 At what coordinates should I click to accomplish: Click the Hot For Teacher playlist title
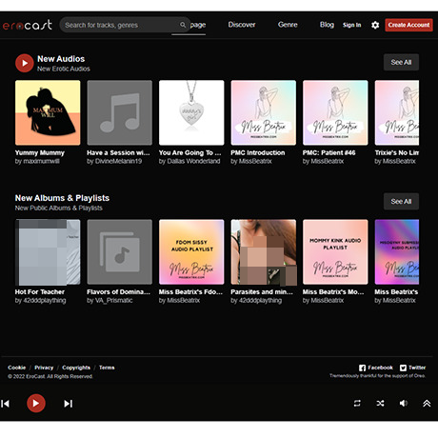tap(40, 292)
